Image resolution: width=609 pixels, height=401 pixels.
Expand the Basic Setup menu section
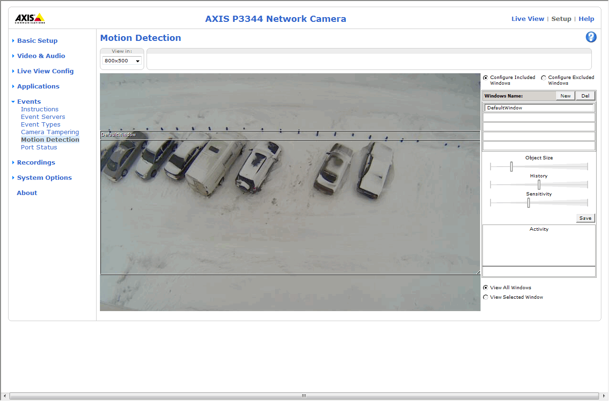pyautogui.click(x=37, y=41)
